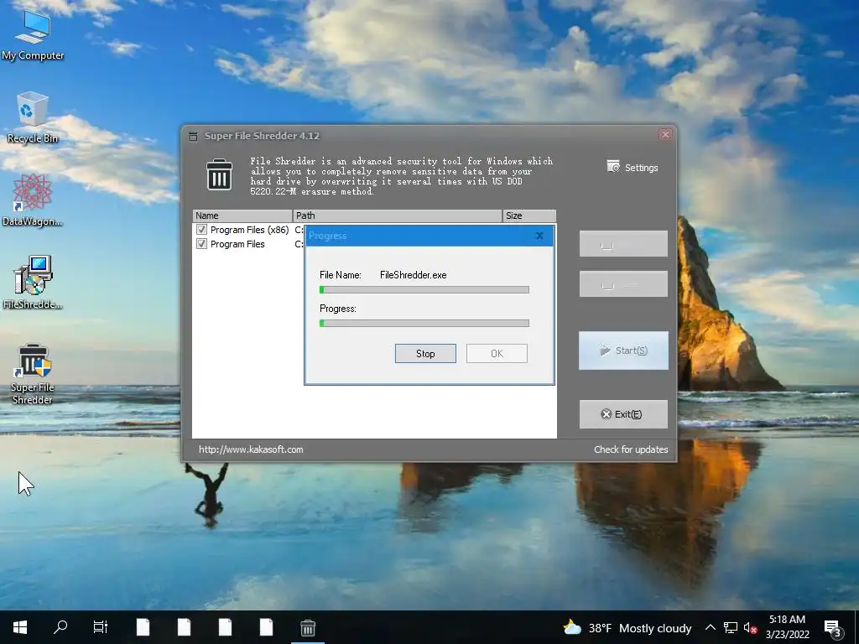This screenshot has height=644, width=859.
Task: Click the fourth blank document taskbar icon
Action: tap(266, 627)
